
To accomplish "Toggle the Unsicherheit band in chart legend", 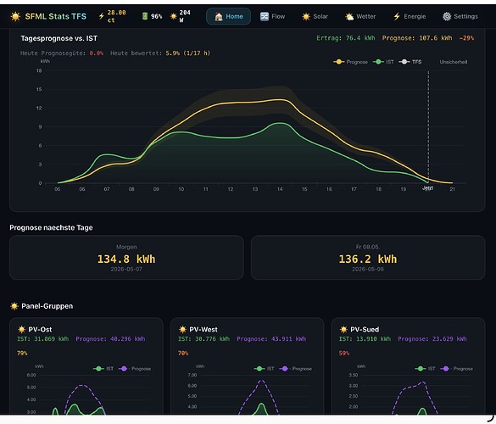I will click(453, 62).
